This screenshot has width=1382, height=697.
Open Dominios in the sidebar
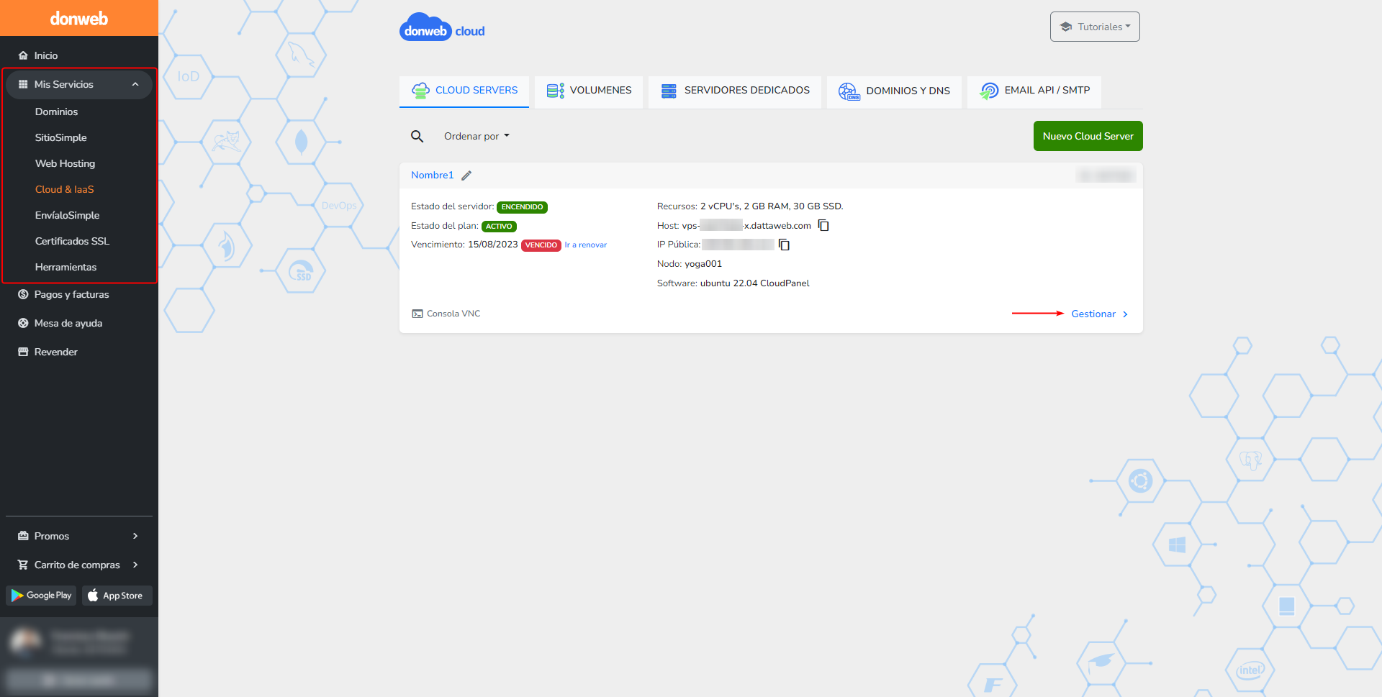(56, 111)
